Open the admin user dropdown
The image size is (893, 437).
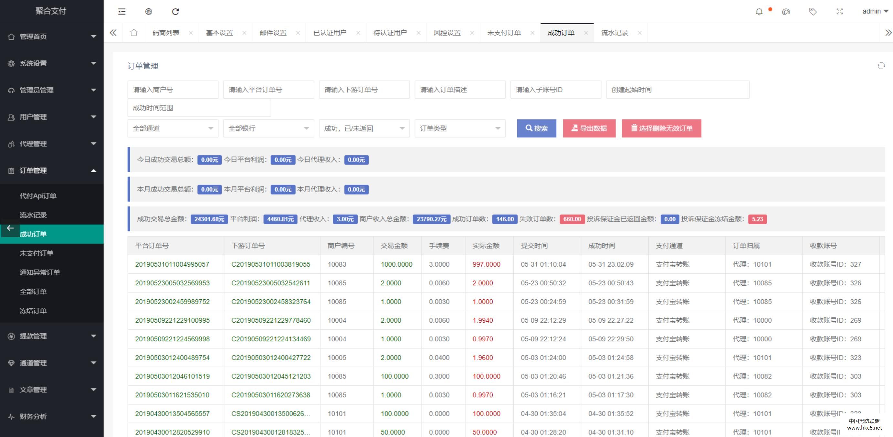[x=875, y=11]
